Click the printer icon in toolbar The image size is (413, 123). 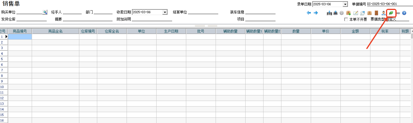click(x=335, y=13)
